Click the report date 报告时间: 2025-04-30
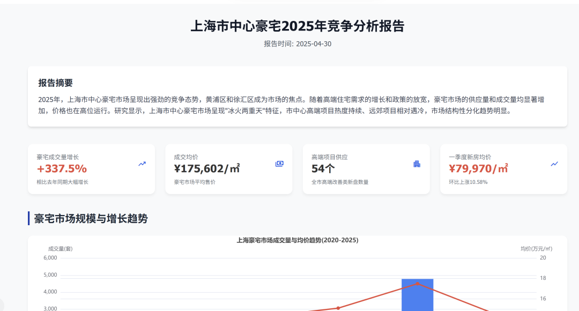 click(x=298, y=44)
